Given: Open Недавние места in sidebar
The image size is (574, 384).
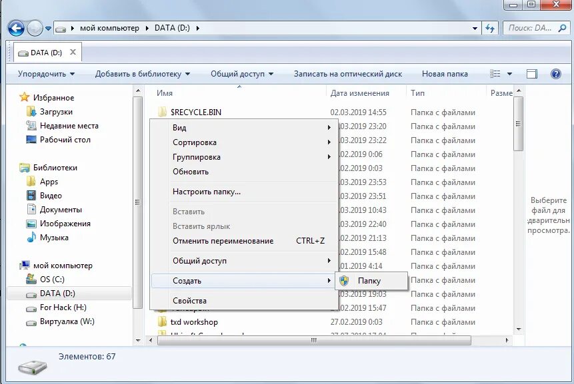Looking at the screenshot, I should coord(69,126).
